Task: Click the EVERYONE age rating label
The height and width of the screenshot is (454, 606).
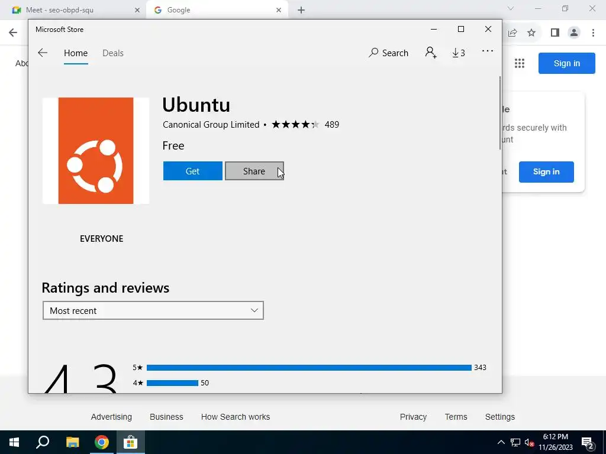Action: tap(102, 239)
